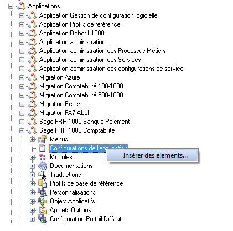Expand the Modules tree node
Viewport: 233px width, 231px height.
[x=32, y=157]
